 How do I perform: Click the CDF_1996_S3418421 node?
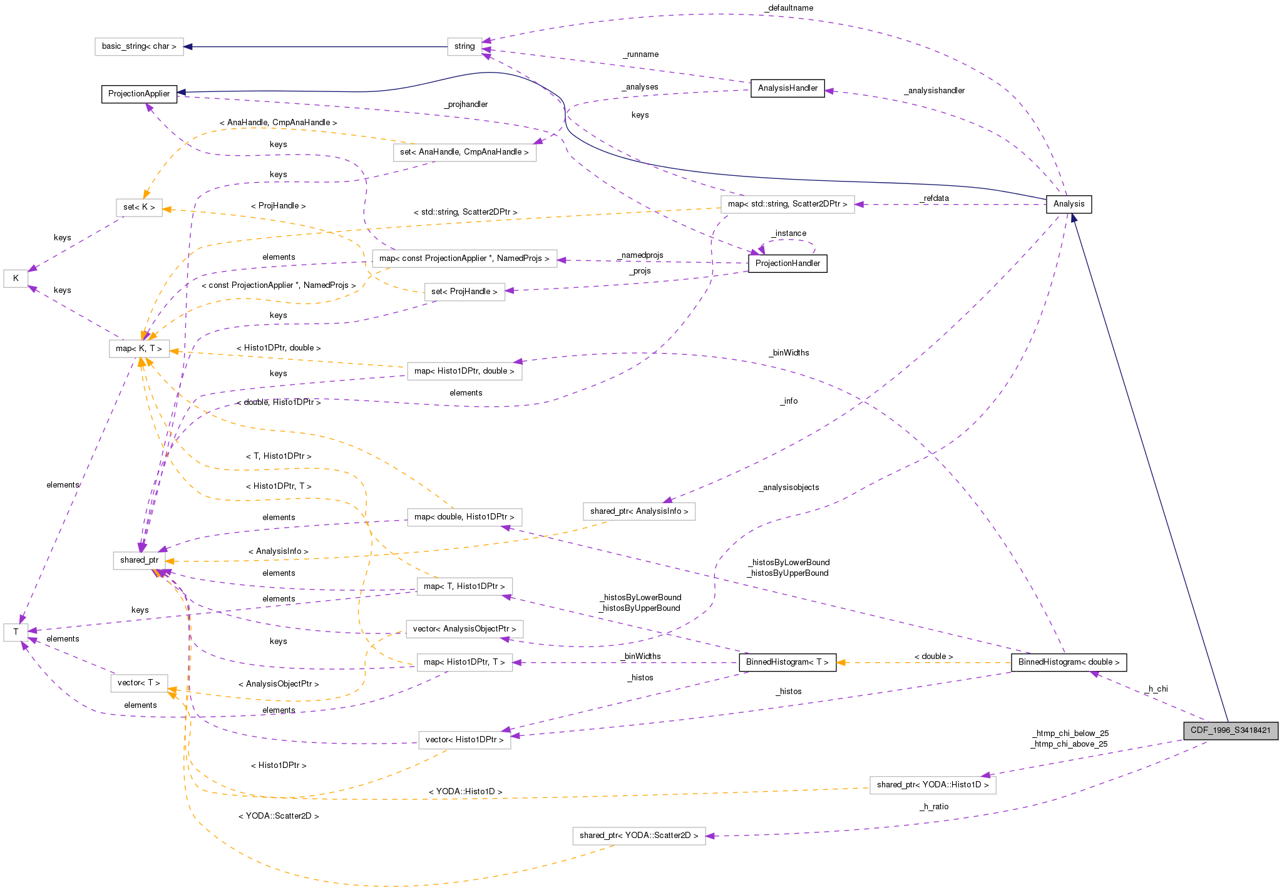[x=1231, y=730]
